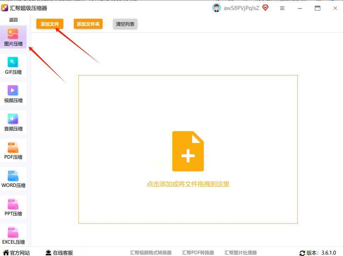Go back with the 返回 button
The height and width of the screenshot is (256, 343).
click(13, 20)
